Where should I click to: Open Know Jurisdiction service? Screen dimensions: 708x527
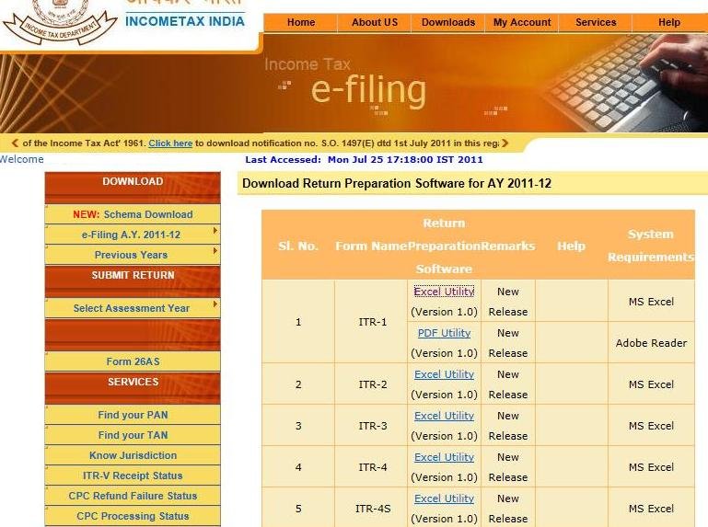tap(133, 455)
